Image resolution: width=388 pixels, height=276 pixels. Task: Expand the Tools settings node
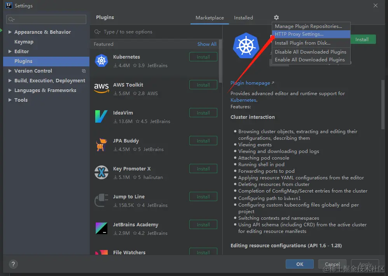pos(10,100)
